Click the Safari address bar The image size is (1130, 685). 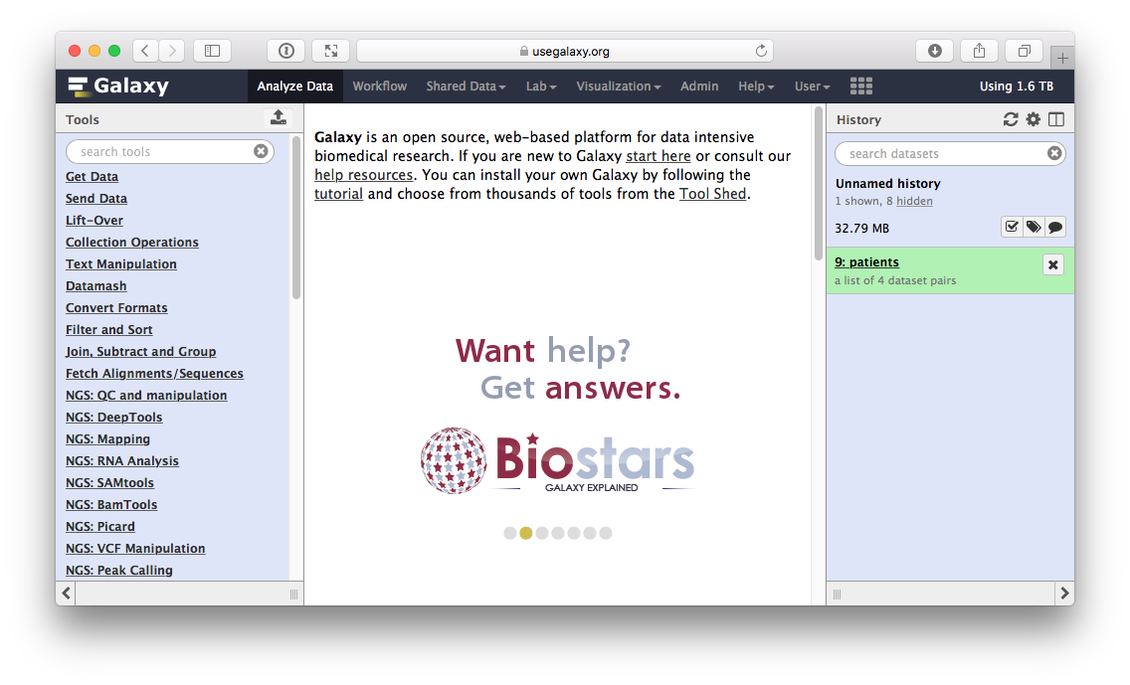click(x=564, y=51)
